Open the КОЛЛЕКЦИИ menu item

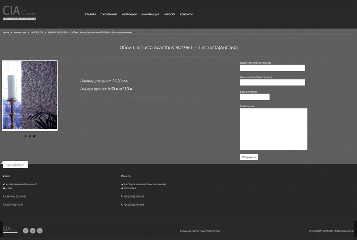pyautogui.click(x=129, y=14)
